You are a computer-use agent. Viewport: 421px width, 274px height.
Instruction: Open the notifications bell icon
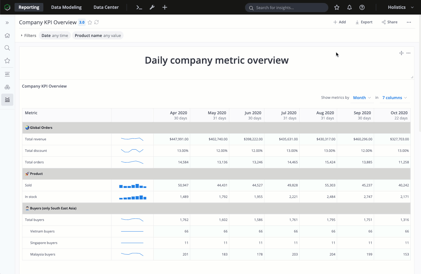pyautogui.click(x=349, y=7)
